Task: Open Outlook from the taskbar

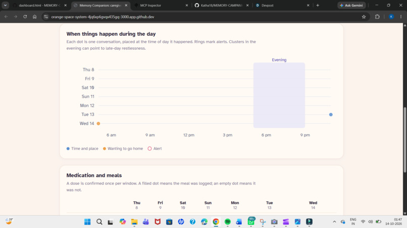Action: (239, 222)
